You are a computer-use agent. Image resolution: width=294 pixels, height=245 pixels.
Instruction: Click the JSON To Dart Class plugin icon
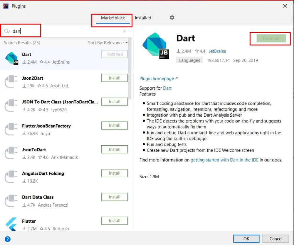[11, 105]
